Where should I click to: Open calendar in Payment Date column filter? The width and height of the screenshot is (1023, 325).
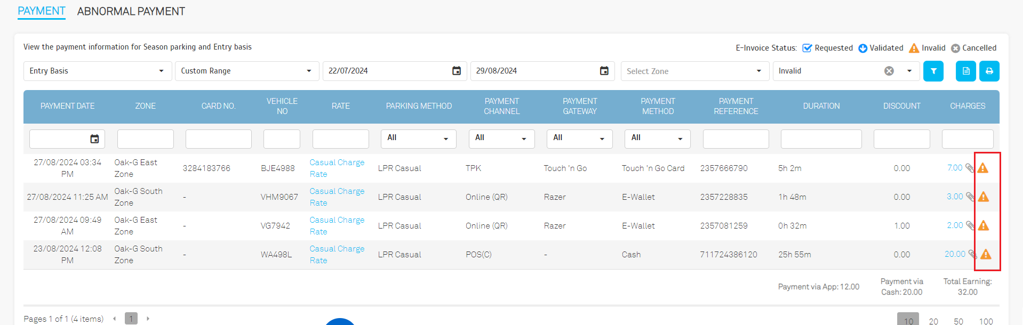coord(94,139)
